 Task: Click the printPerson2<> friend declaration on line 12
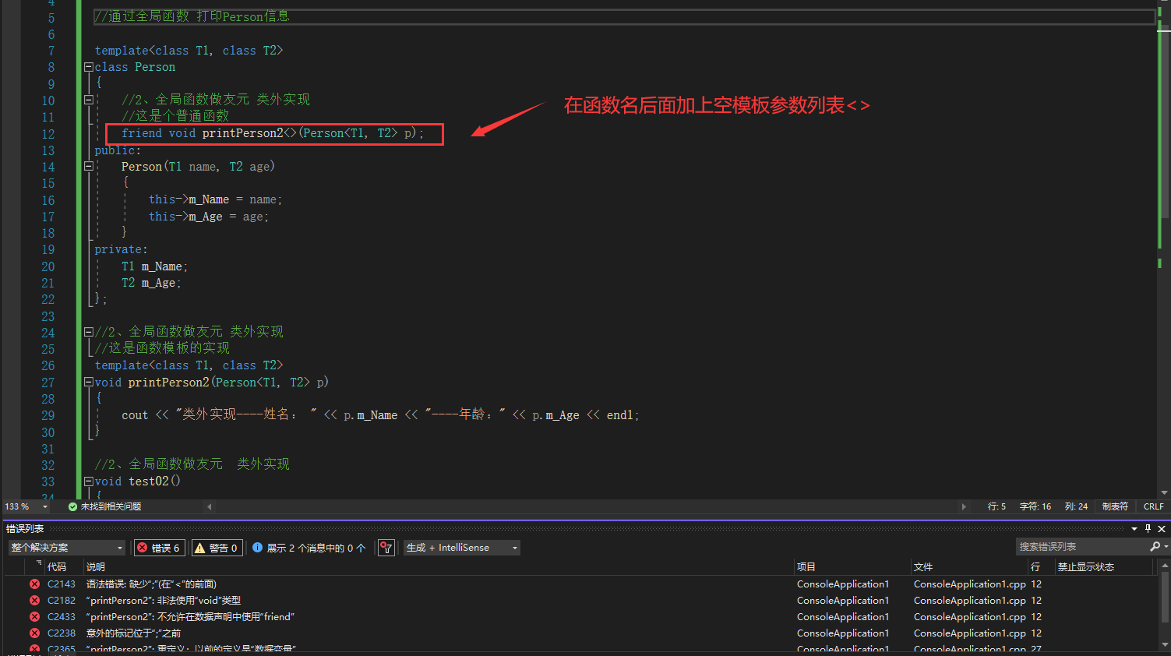tap(273, 133)
